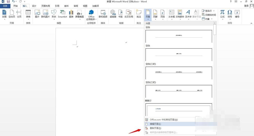This screenshot has width=254, height=136.
Task: Insert a SmartArt graphic
Action: [62, 14]
